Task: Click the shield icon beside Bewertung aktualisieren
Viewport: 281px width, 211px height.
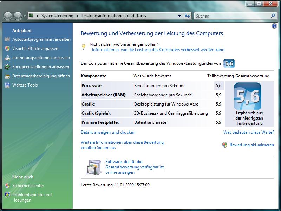Action: [225, 145]
